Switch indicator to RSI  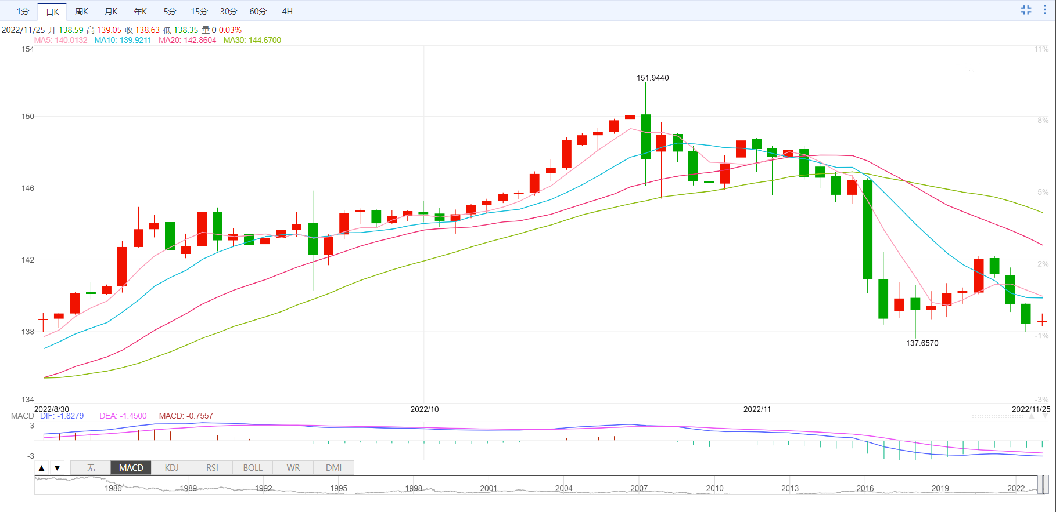[212, 468]
